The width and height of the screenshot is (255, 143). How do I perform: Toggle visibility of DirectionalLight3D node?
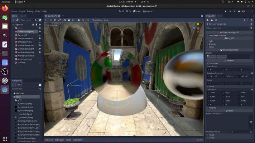click(x=40, y=31)
